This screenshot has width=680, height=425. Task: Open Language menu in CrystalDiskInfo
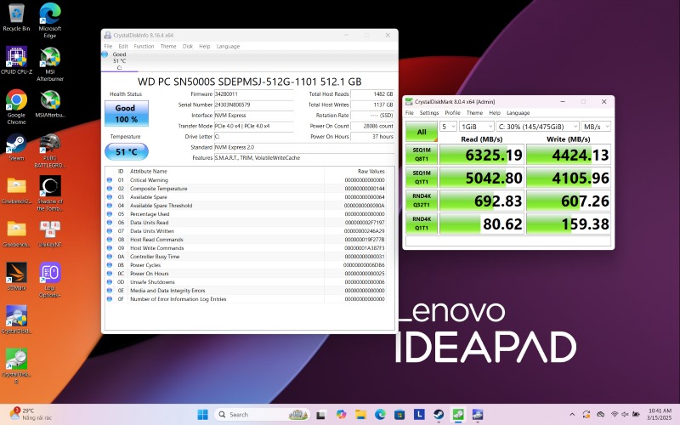(x=228, y=47)
